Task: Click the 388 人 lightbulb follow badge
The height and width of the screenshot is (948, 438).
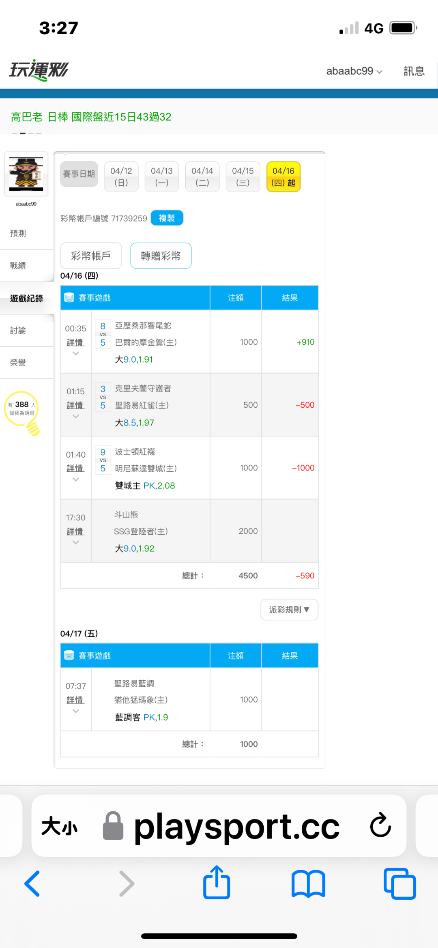Action: (x=22, y=410)
